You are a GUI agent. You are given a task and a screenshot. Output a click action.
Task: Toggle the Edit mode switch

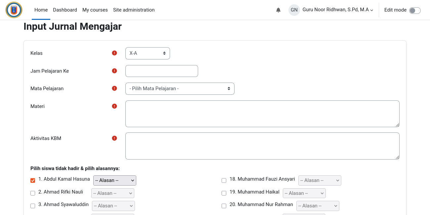[x=415, y=10]
